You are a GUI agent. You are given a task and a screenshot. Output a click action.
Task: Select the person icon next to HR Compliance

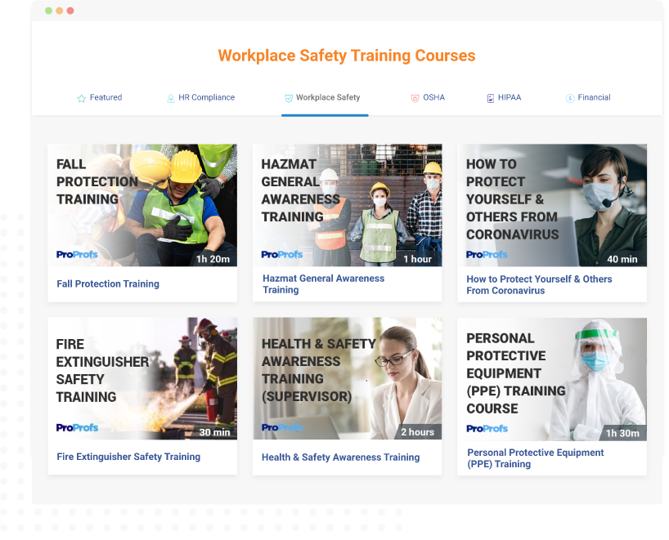[168, 97]
